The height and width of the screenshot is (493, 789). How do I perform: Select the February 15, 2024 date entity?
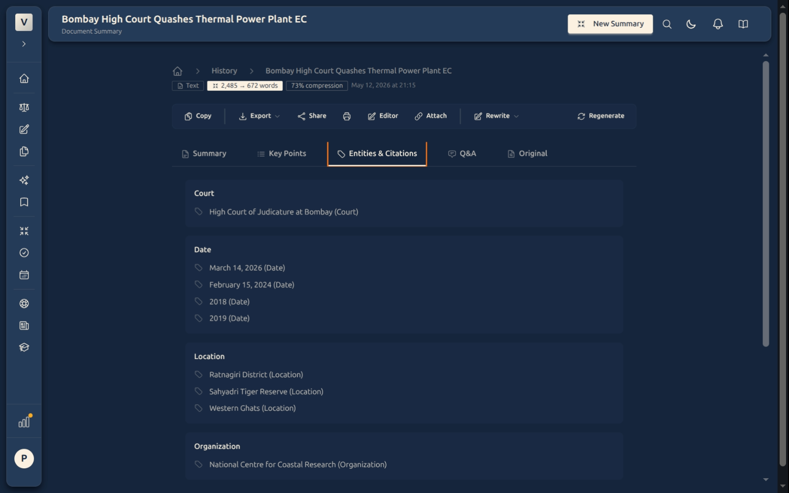(x=251, y=285)
